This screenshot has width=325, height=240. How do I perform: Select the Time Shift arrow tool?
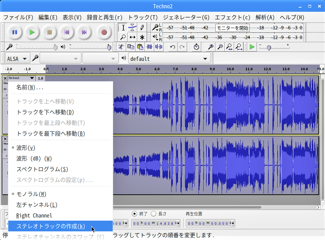point(132,37)
